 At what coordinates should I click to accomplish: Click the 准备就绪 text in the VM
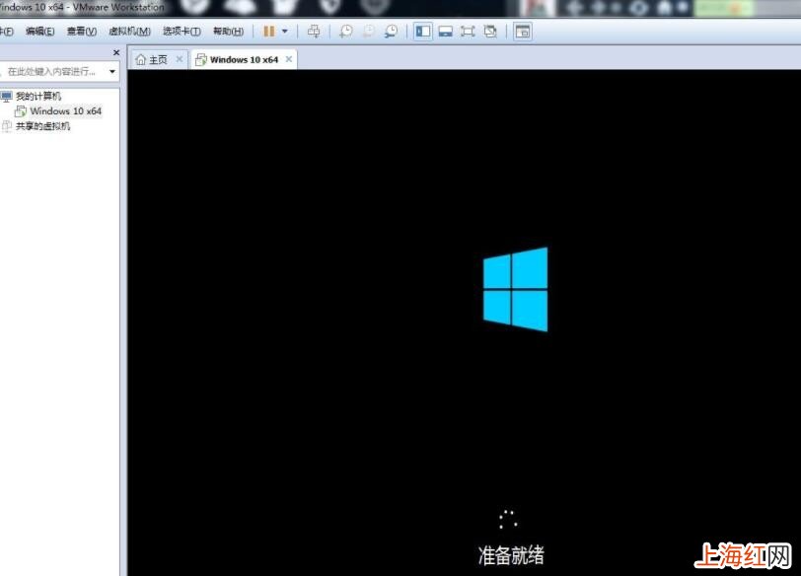(x=511, y=555)
